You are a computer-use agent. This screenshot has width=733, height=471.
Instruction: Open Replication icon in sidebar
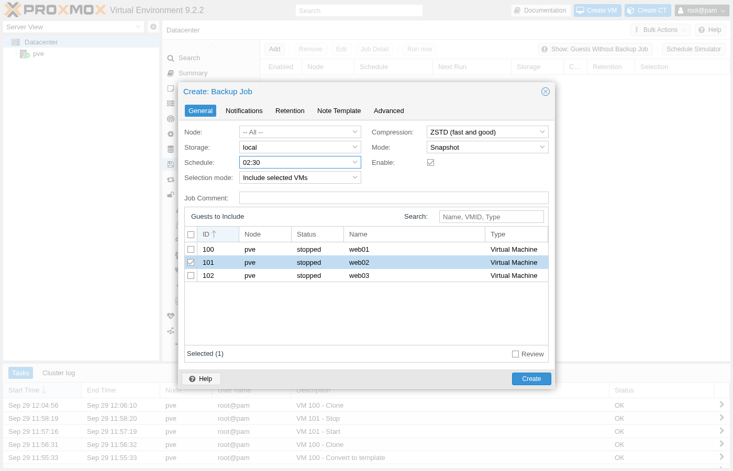point(171,180)
